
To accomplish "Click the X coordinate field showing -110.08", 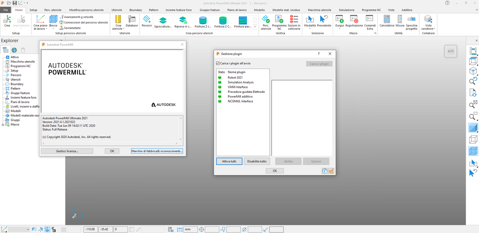I will coord(90,229).
